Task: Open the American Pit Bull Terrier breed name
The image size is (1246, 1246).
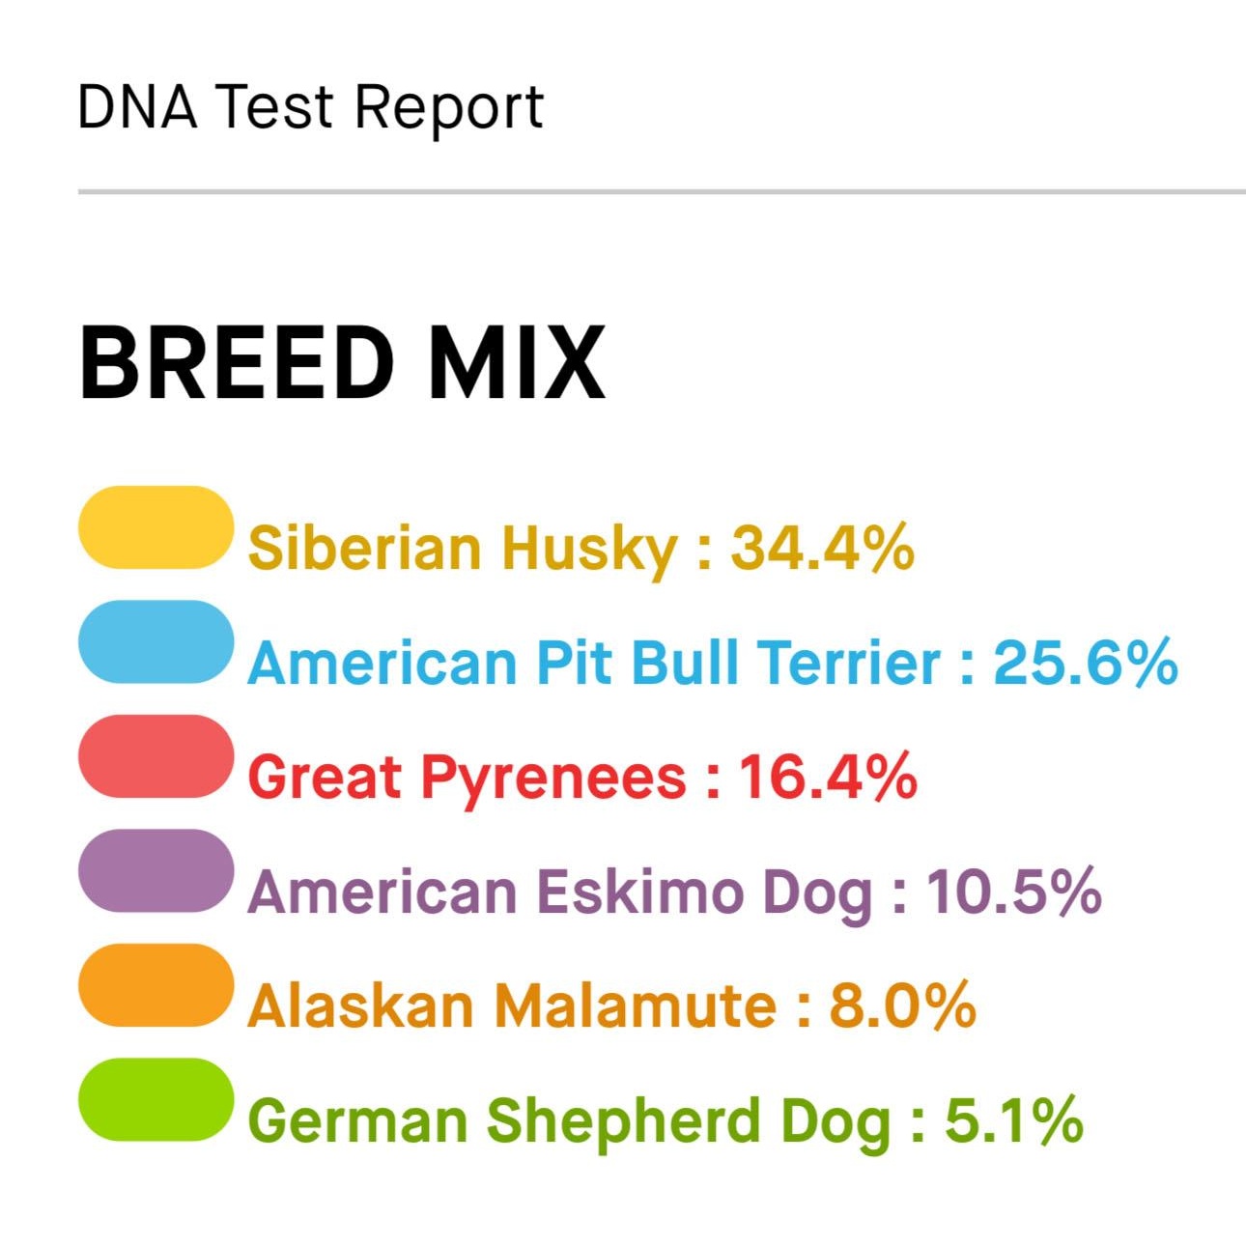Action: tap(594, 664)
